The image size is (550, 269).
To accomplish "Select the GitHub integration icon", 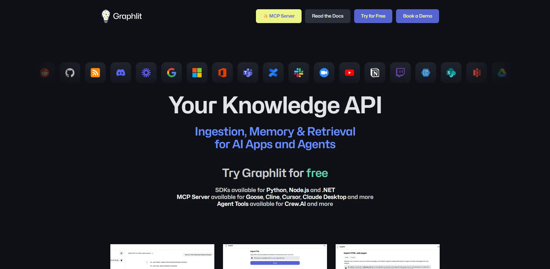I will point(70,73).
